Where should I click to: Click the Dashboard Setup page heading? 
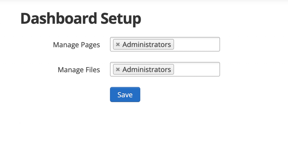click(81, 19)
